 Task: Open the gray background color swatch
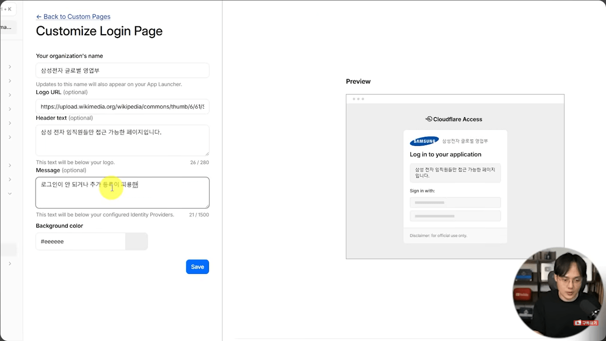click(137, 242)
